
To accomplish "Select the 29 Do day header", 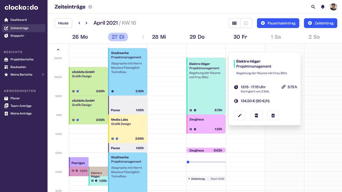I will pyautogui.click(x=197, y=37).
